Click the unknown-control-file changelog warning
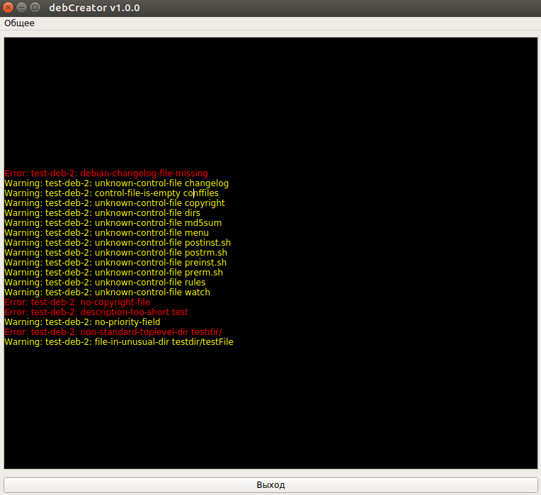The height and width of the screenshot is (495, 541). [117, 183]
